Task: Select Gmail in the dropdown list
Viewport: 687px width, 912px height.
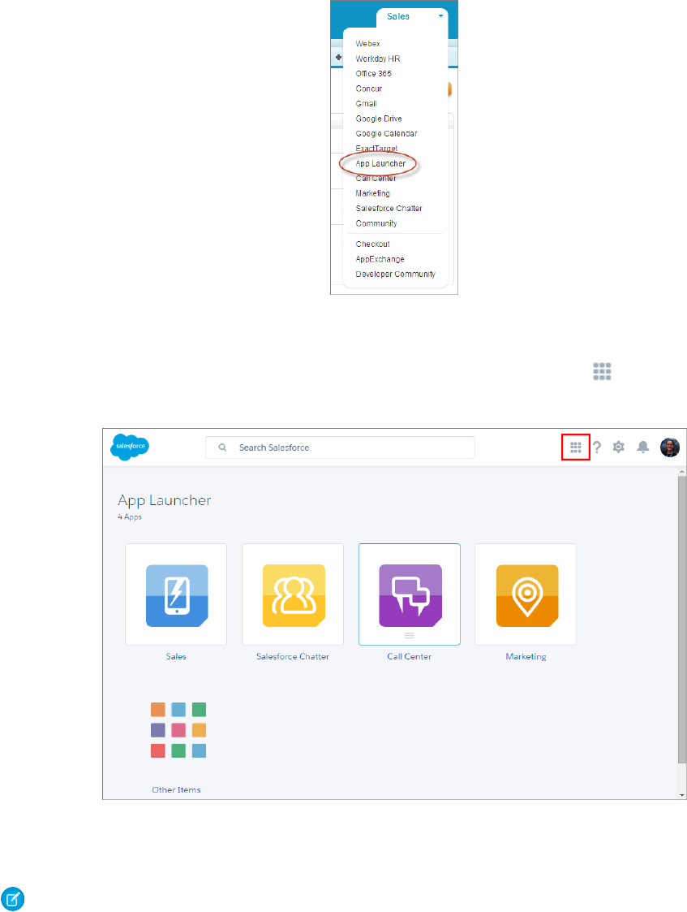Action: 366,103
